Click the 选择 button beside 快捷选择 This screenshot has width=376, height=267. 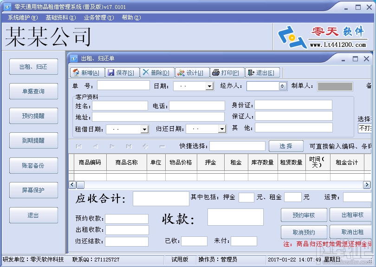286,146
